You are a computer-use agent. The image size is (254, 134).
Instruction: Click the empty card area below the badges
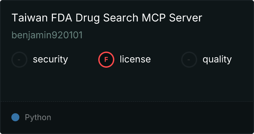click(127, 84)
